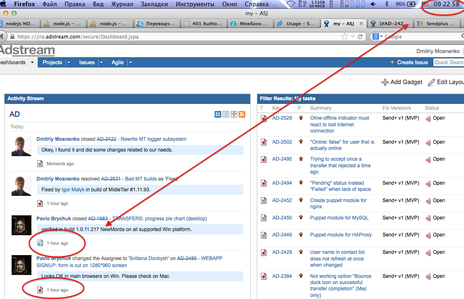The width and height of the screenshot is (464, 299).
Task: Click the bug type icon for AD-2529
Action: [263, 118]
